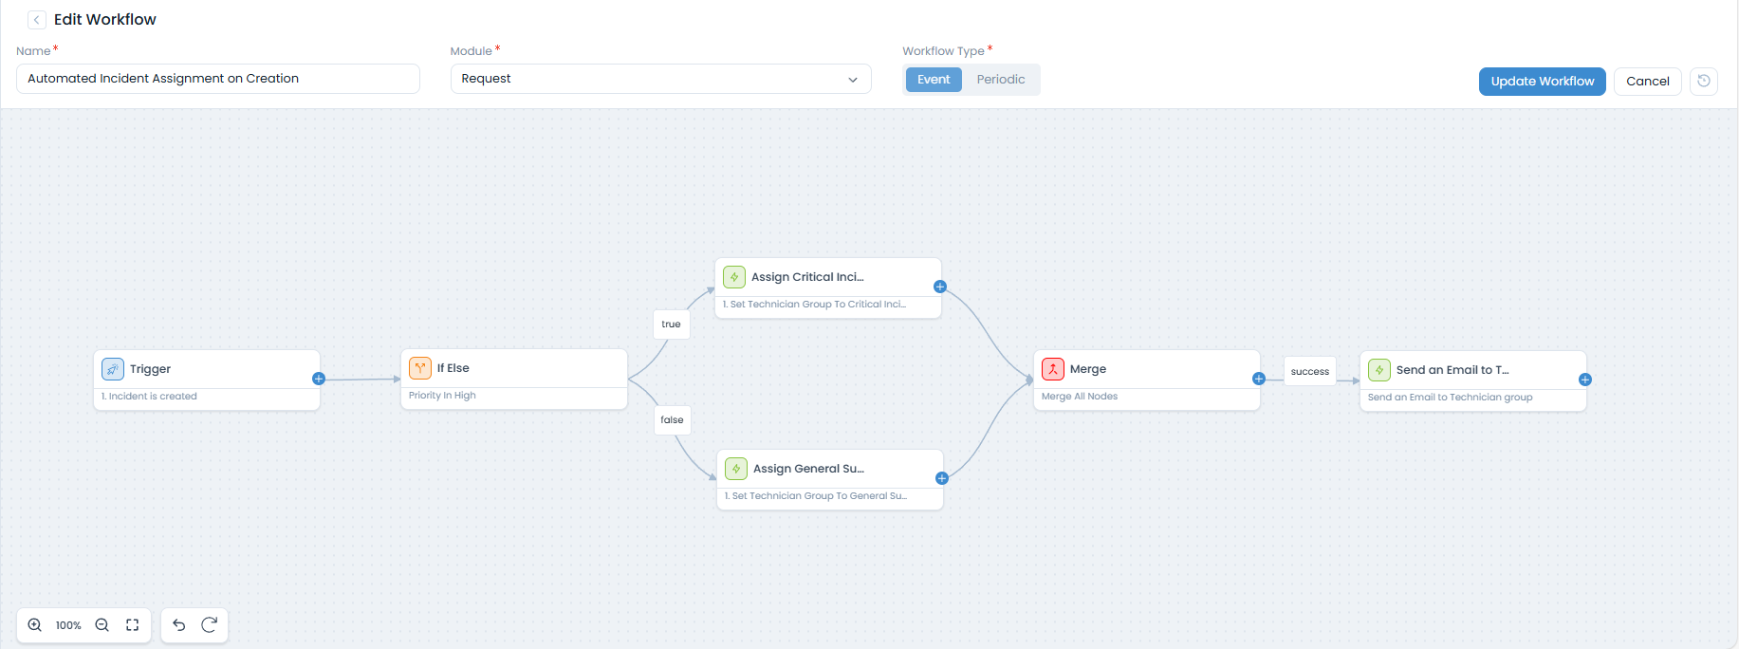Click the zoom out magnifier icon

pyautogui.click(x=102, y=625)
